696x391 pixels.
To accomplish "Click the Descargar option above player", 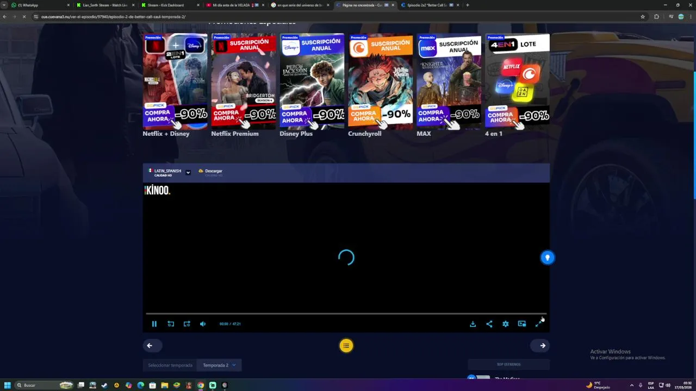I will click(x=210, y=172).
